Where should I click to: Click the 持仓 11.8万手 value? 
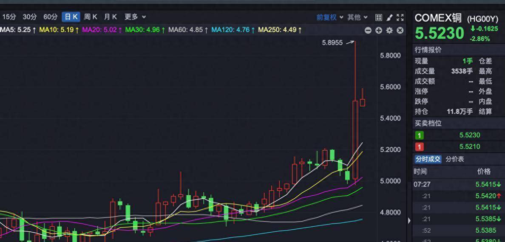(460, 112)
